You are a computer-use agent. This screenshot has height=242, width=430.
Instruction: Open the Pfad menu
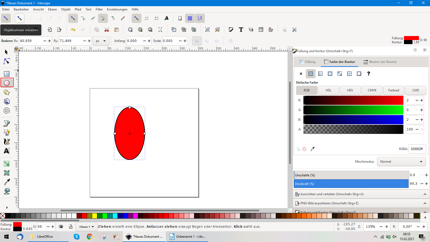(78, 9)
